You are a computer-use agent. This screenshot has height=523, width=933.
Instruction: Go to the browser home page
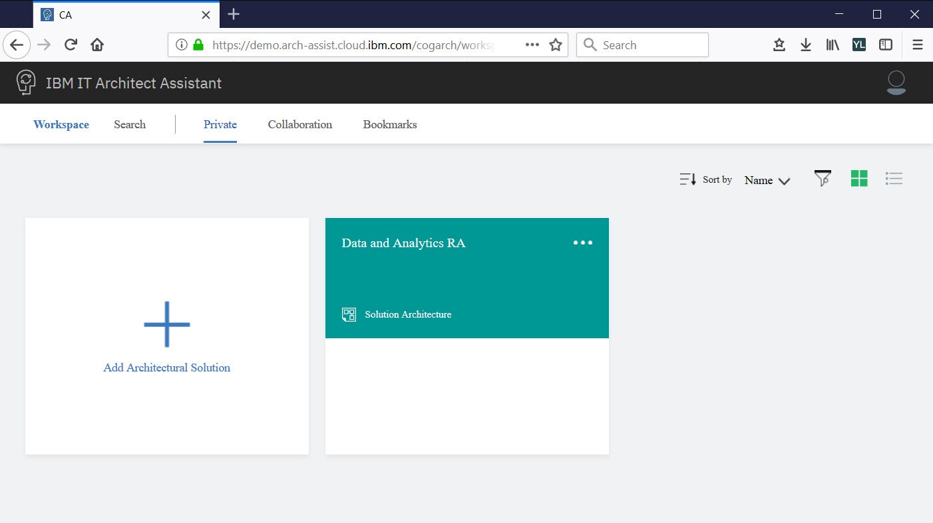(97, 45)
